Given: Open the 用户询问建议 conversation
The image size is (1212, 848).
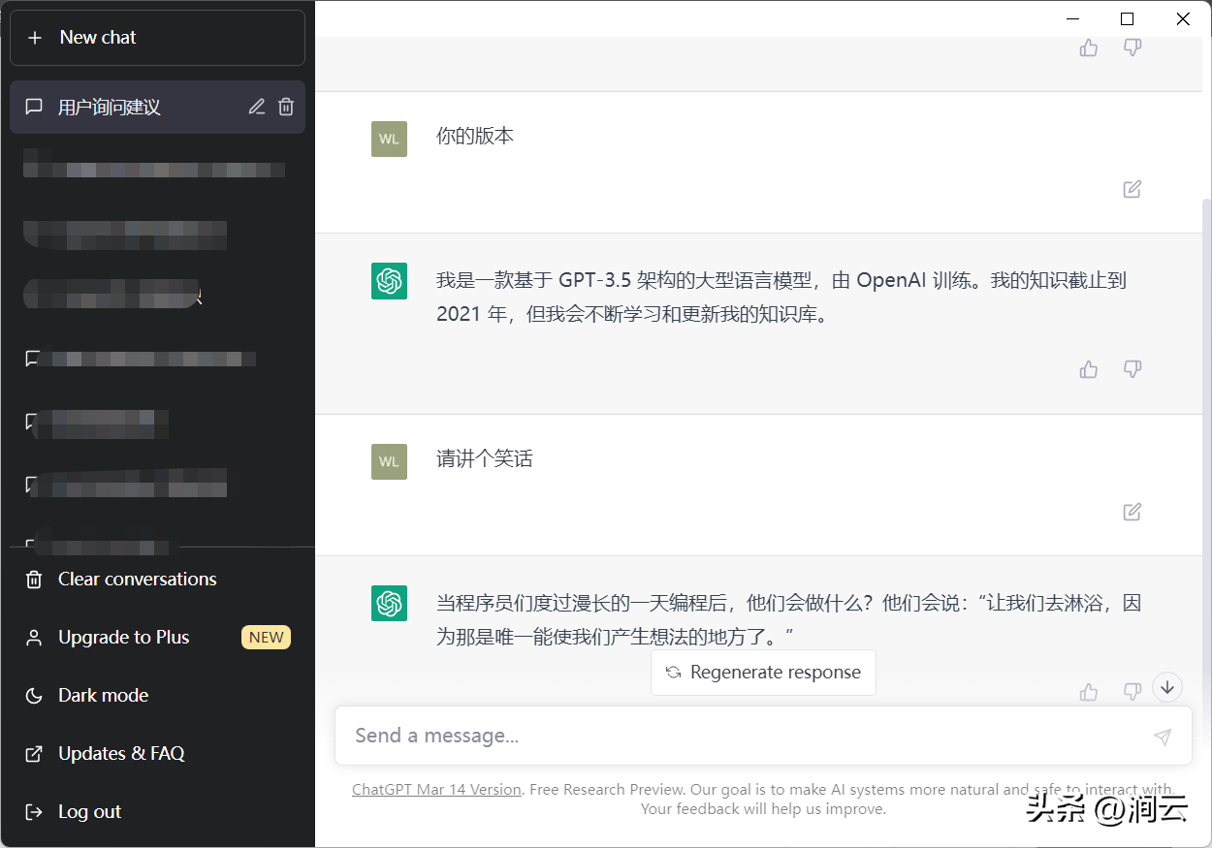Looking at the screenshot, I should click(157, 107).
